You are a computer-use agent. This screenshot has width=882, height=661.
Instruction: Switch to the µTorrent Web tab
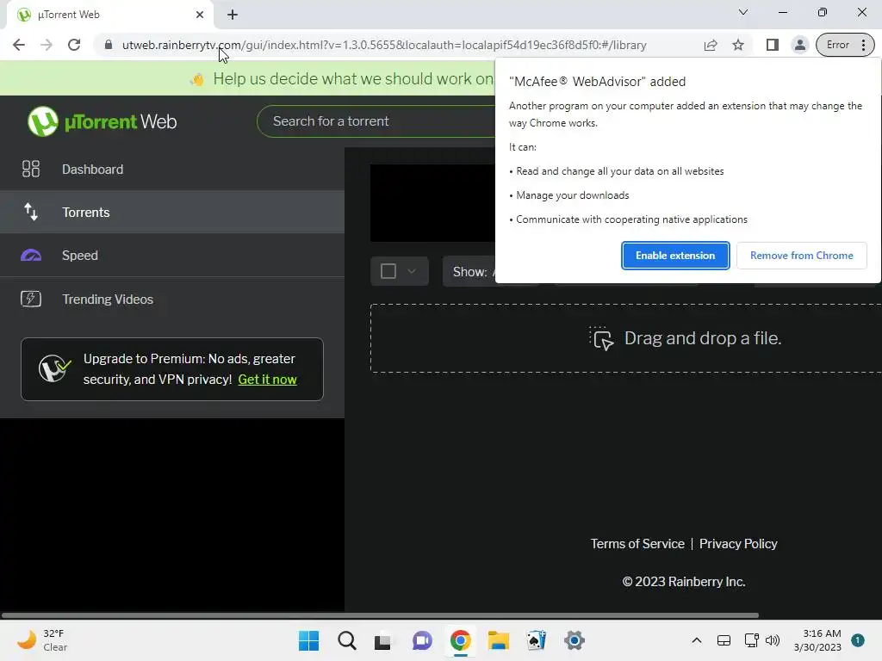pos(109,15)
